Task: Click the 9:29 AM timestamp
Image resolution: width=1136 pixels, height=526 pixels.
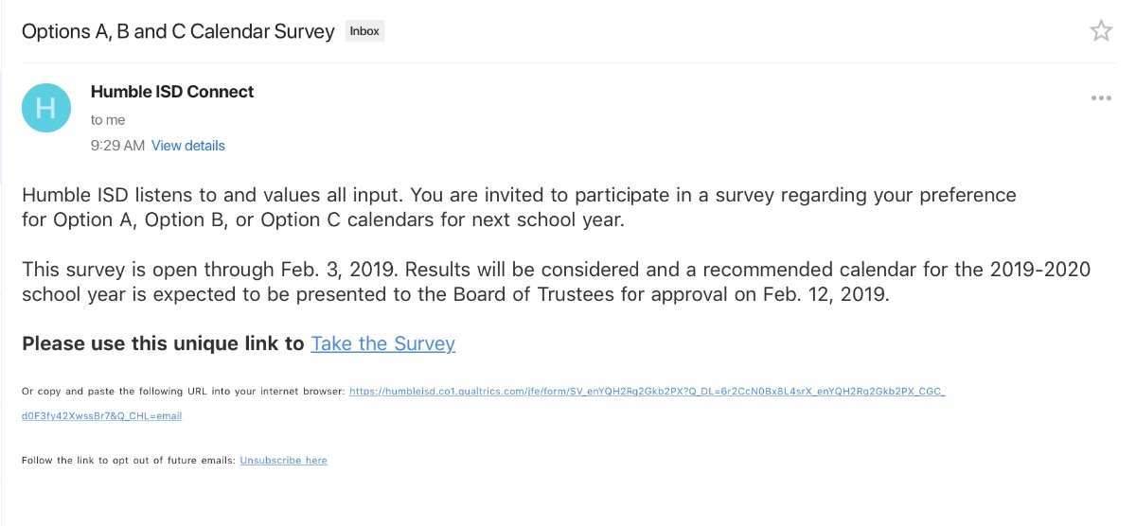Action: (117, 146)
